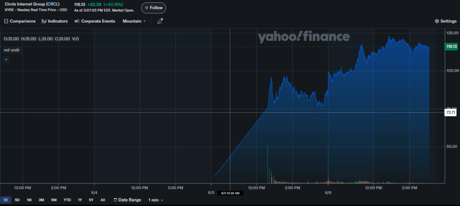
Task: Click the V:0 volume value readout
Action: tap(75, 39)
